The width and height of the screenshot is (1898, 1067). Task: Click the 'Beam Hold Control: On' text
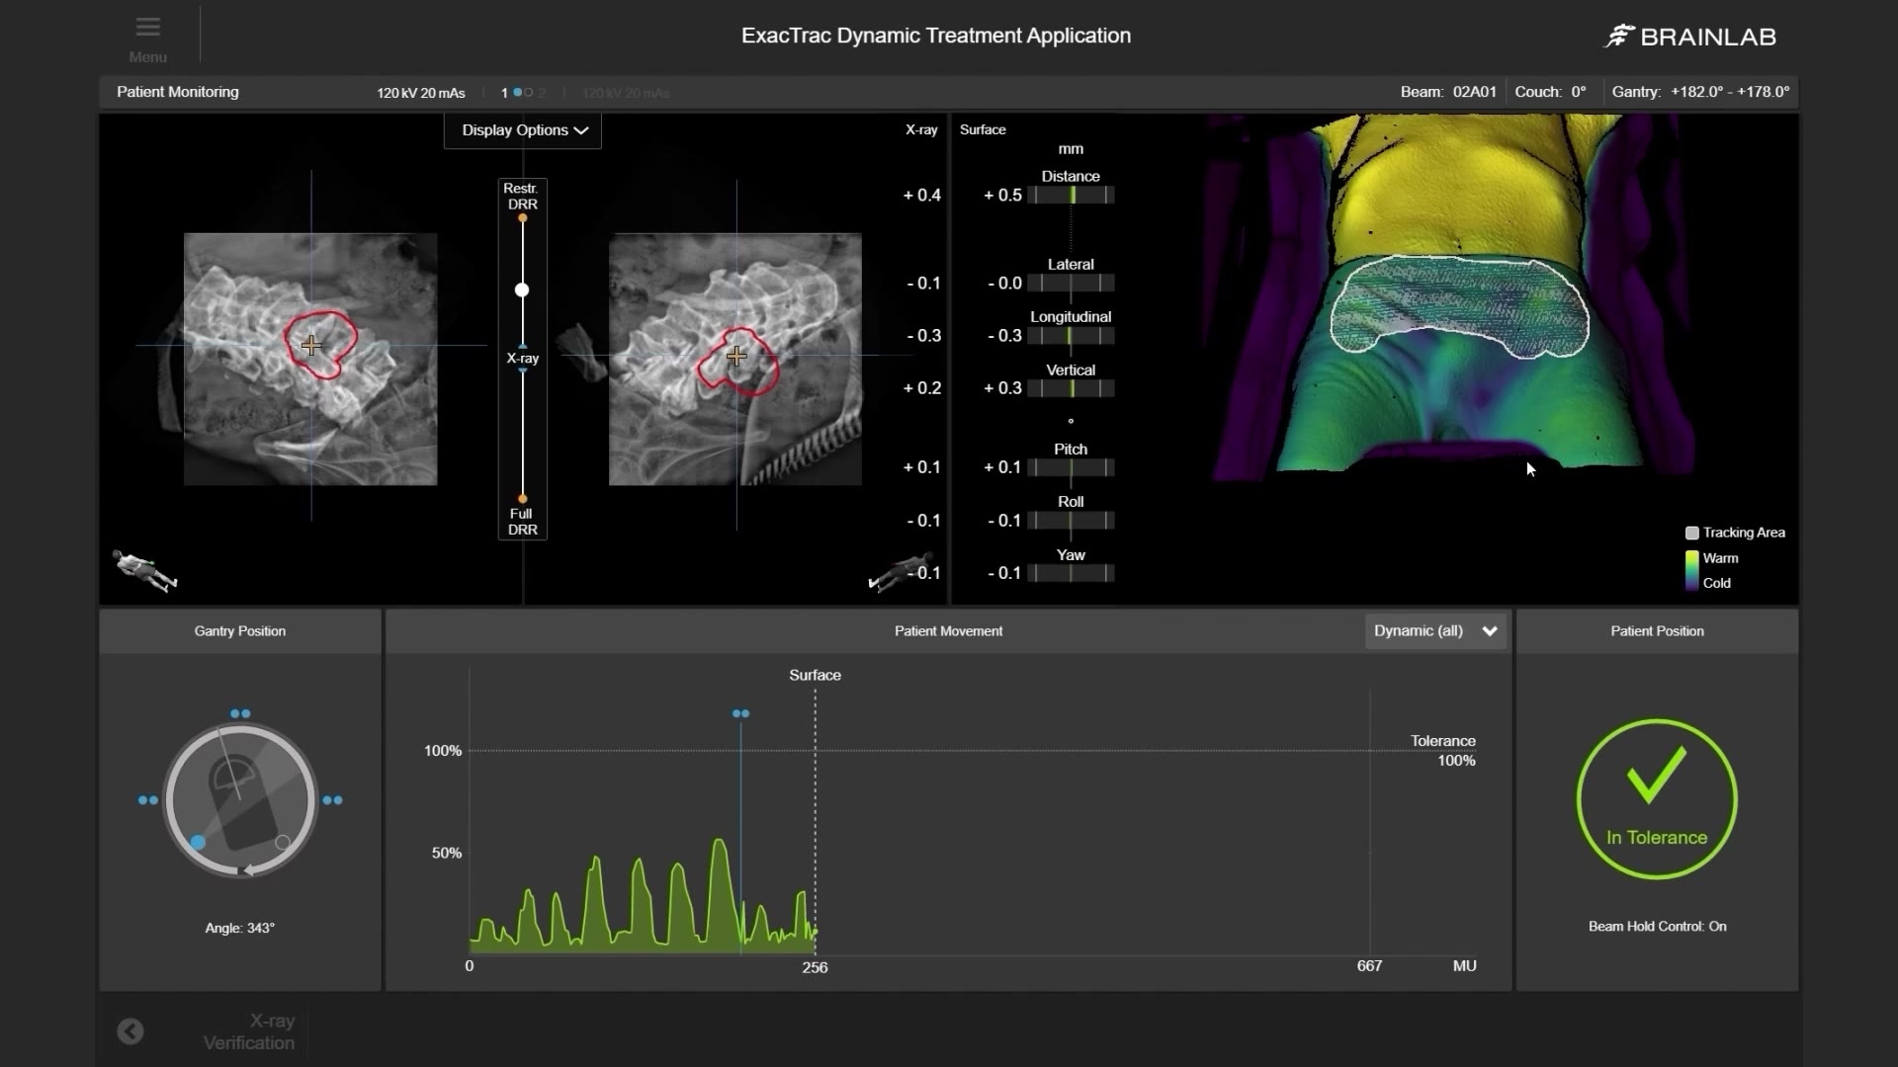1658,926
